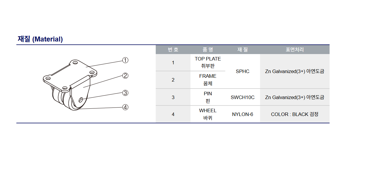This screenshot has width=381, height=180.
Task: Click the 품명 column header
Action: [208, 50]
